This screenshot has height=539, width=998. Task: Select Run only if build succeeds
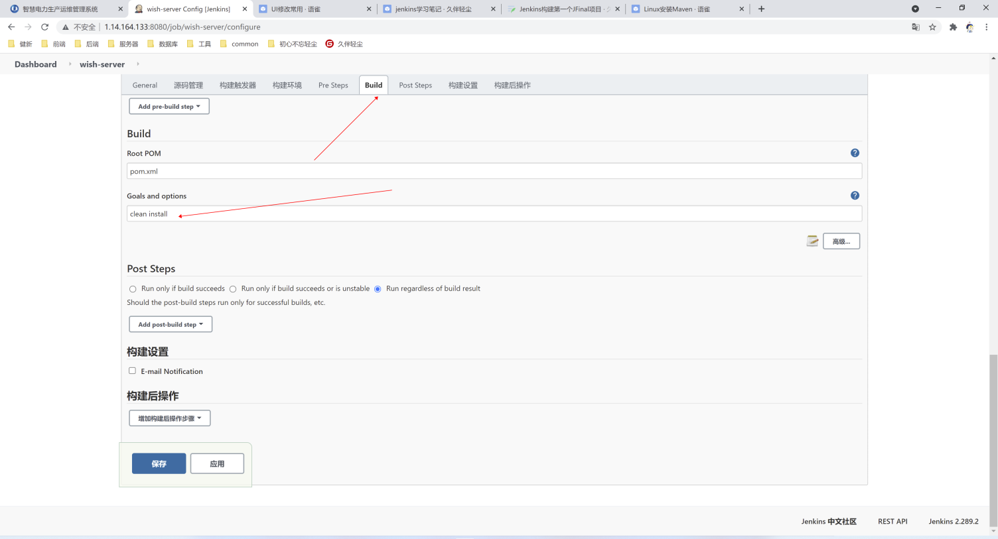tap(133, 289)
